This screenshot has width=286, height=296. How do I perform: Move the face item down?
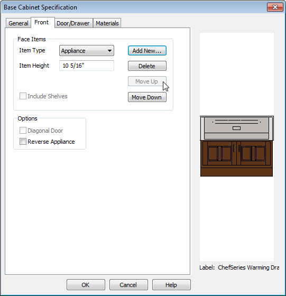147,97
